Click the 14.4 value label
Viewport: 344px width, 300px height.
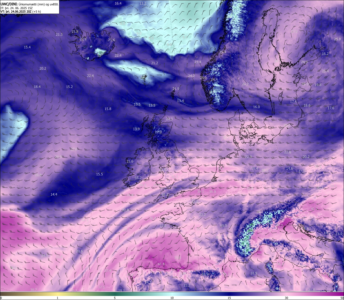coord(54,194)
